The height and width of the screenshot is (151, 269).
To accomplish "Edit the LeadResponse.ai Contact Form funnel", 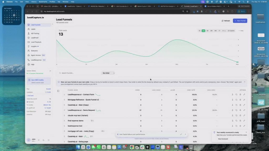I will (x=244, y=94).
